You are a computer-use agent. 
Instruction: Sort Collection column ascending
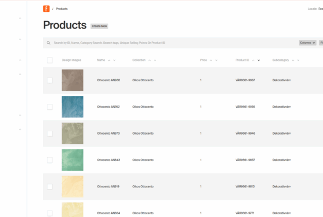tap(150, 60)
